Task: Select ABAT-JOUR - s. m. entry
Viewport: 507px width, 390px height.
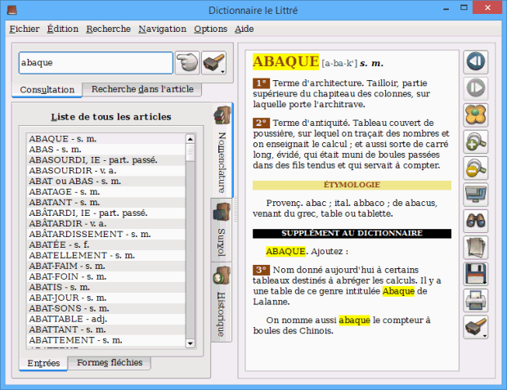Action: pos(106,298)
